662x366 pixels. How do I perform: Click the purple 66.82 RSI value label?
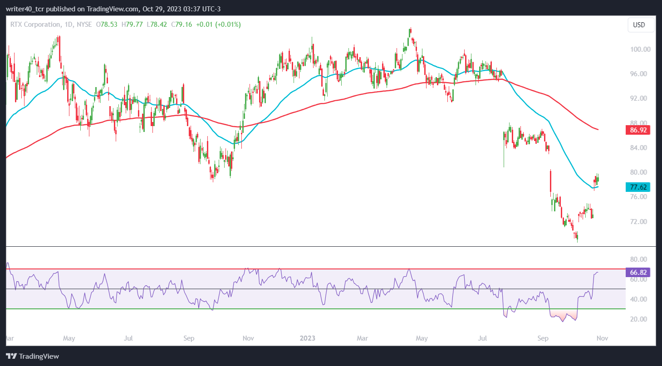[638, 272]
